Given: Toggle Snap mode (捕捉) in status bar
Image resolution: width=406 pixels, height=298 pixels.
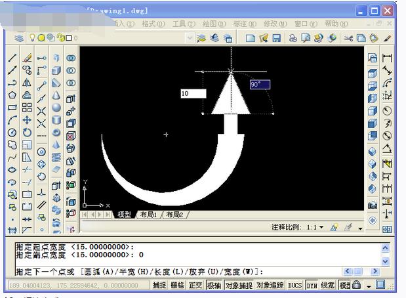Looking at the screenshot, I should tap(159, 286).
